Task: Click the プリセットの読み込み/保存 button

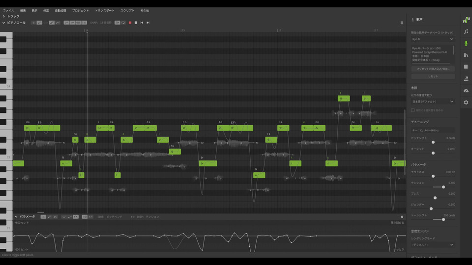Action: (x=433, y=69)
